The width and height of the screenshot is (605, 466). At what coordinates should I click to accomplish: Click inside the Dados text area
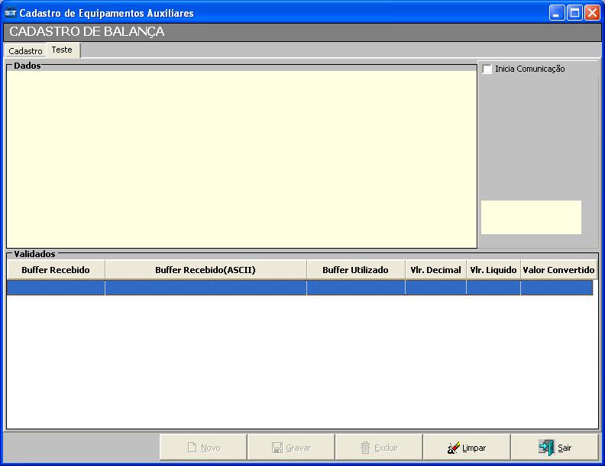[x=241, y=159]
